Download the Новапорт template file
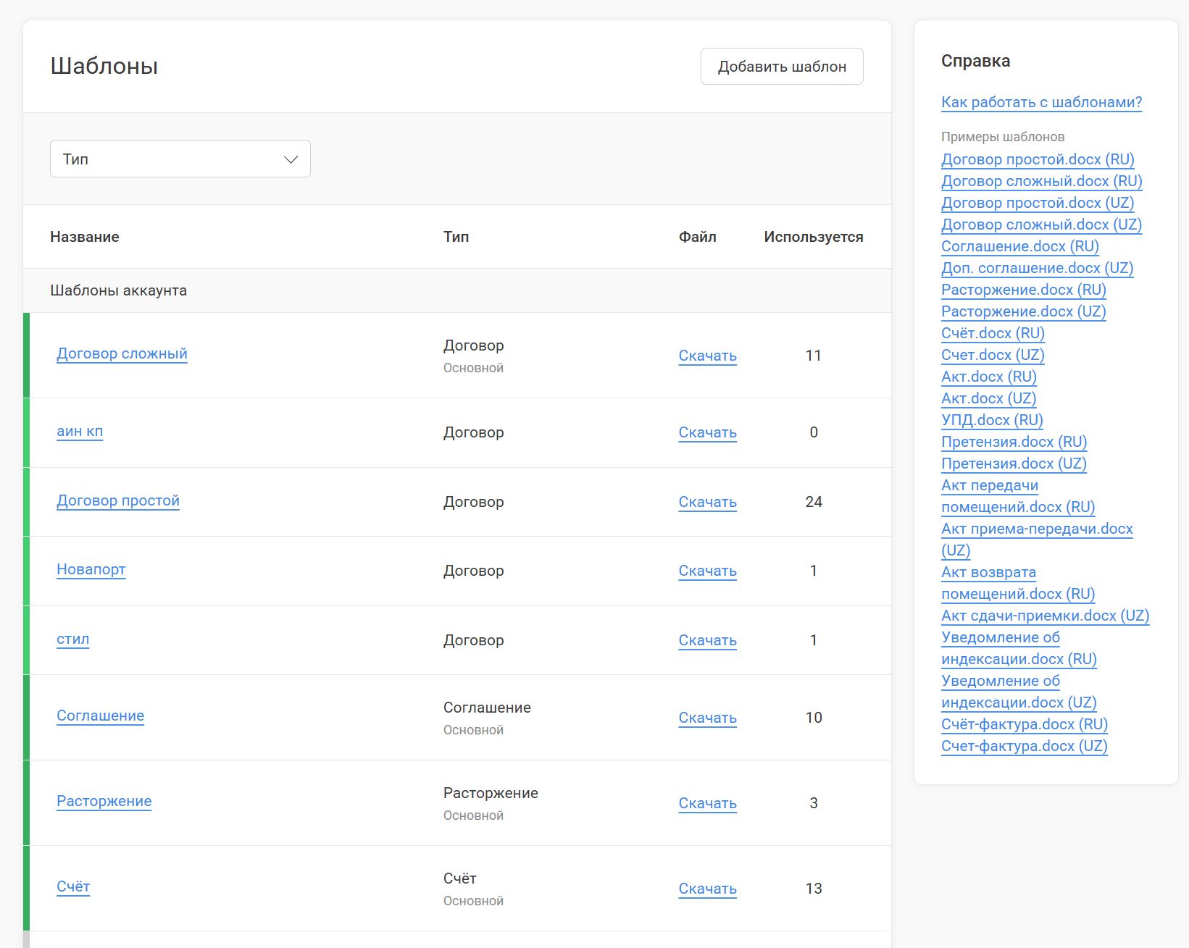 tap(708, 571)
